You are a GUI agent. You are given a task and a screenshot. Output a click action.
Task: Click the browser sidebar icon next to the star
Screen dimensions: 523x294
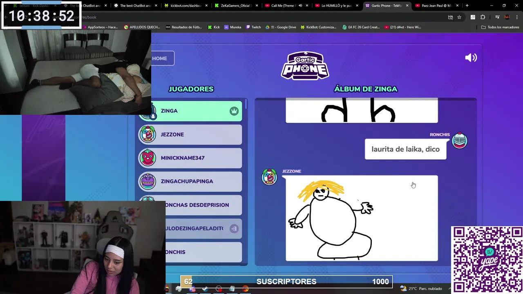click(473, 17)
